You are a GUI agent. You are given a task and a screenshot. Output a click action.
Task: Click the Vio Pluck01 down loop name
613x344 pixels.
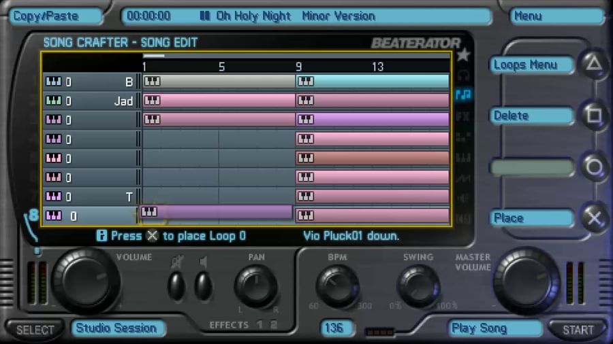point(351,236)
